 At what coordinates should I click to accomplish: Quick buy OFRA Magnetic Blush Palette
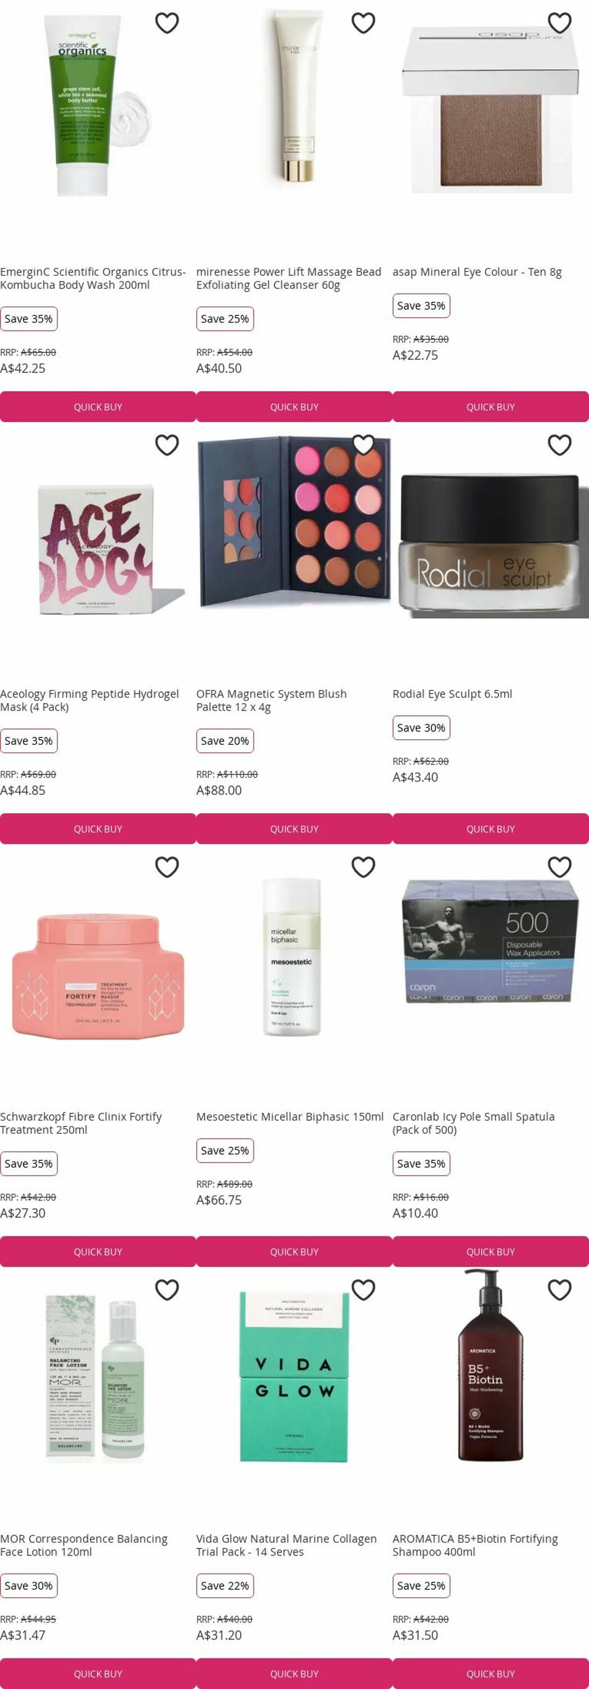click(294, 829)
